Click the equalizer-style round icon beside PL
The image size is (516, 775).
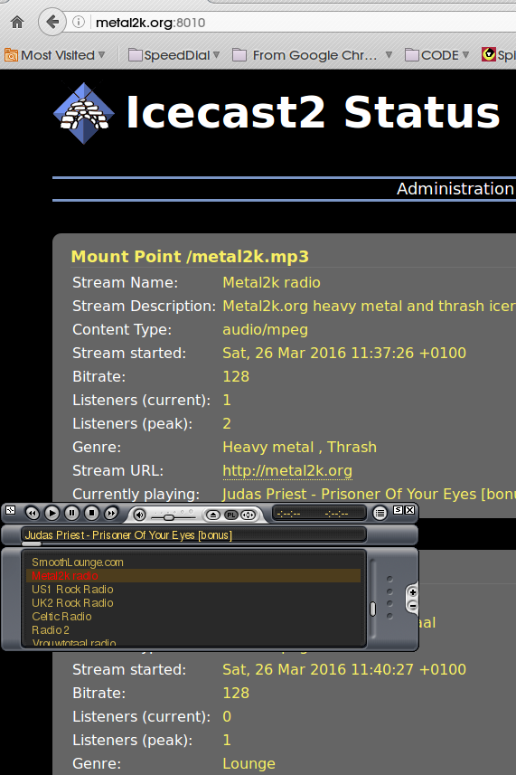point(248,515)
